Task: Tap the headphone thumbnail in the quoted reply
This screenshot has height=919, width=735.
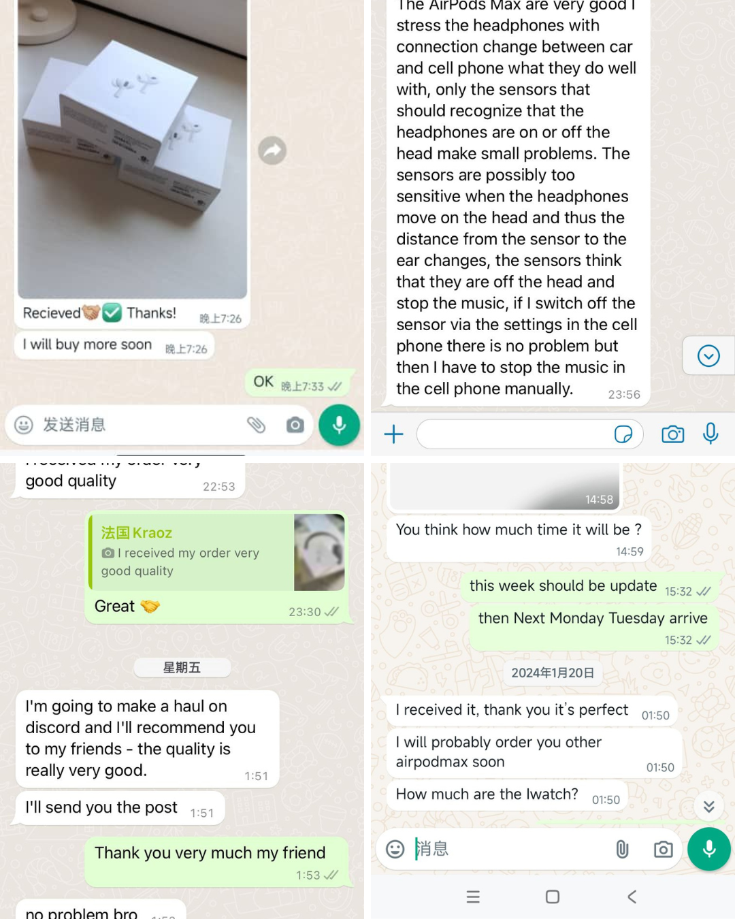Action: pos(319,552)
